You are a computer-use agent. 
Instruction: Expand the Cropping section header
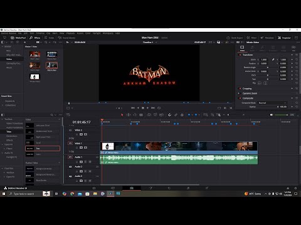click(247, 89)
